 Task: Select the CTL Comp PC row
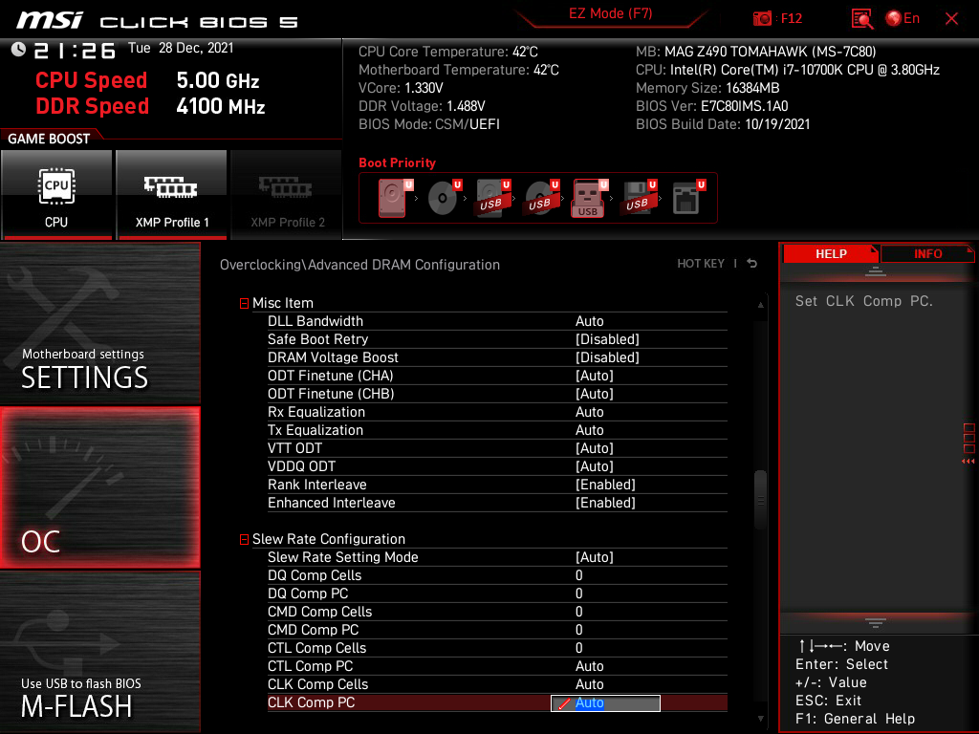pos(497,666)
